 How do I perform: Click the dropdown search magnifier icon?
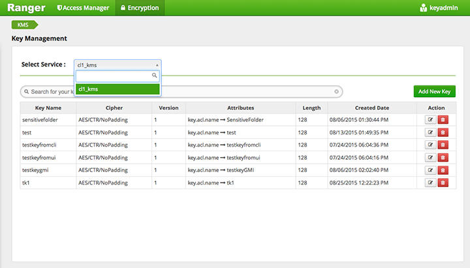tap(154, 76)
